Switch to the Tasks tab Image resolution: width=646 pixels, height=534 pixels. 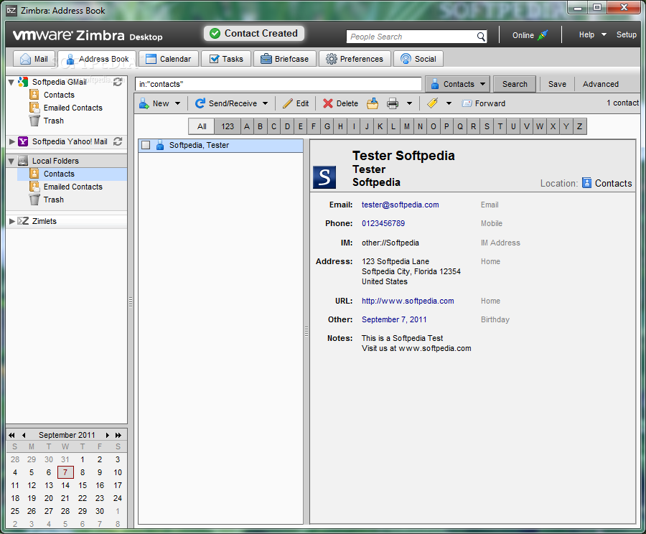(x=226, y=59)
